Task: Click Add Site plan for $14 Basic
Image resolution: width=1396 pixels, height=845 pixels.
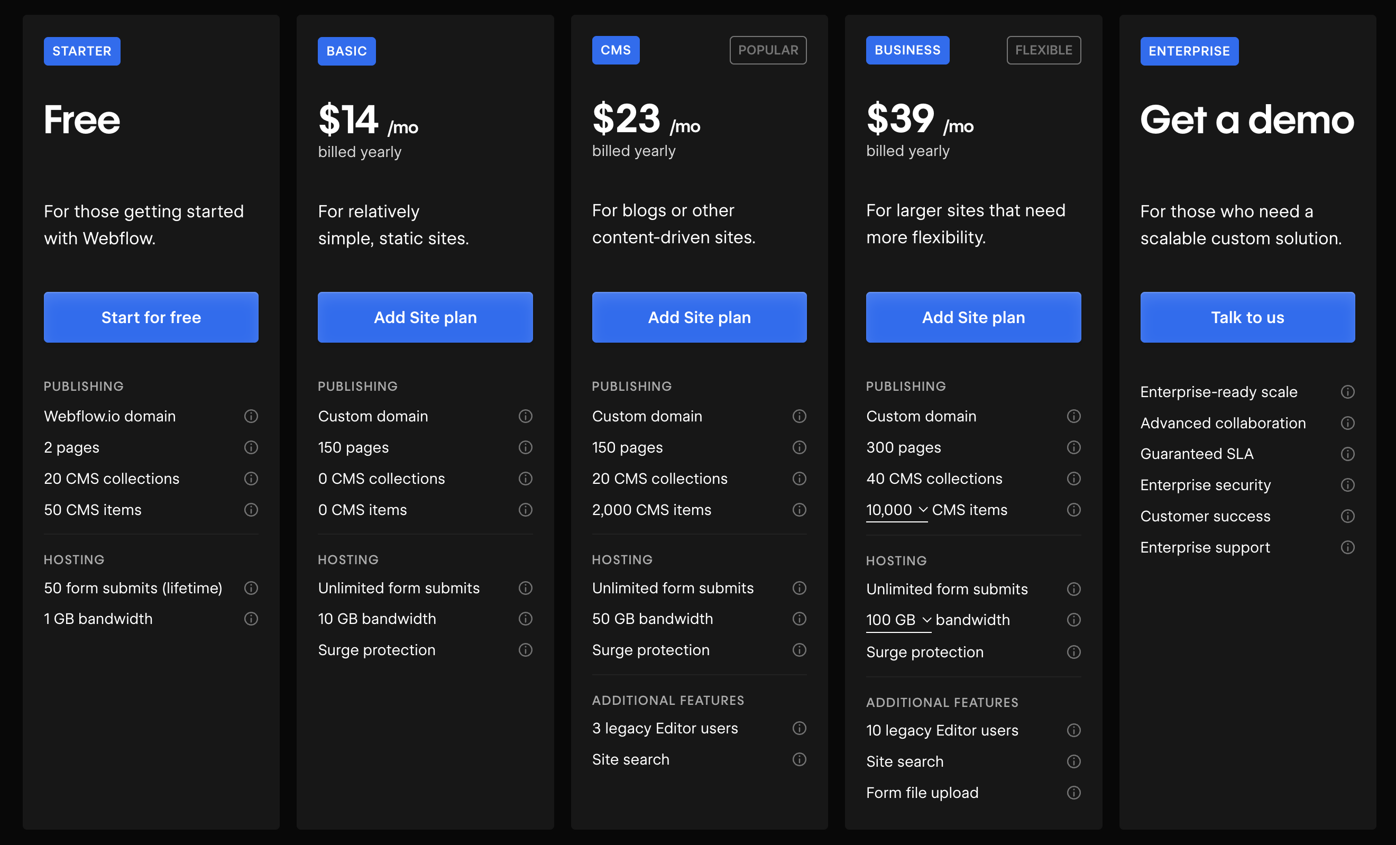Action: tap(425, 317)
